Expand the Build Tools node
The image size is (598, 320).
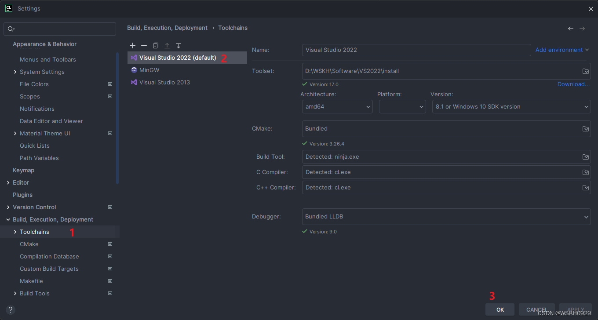[15, 293]
